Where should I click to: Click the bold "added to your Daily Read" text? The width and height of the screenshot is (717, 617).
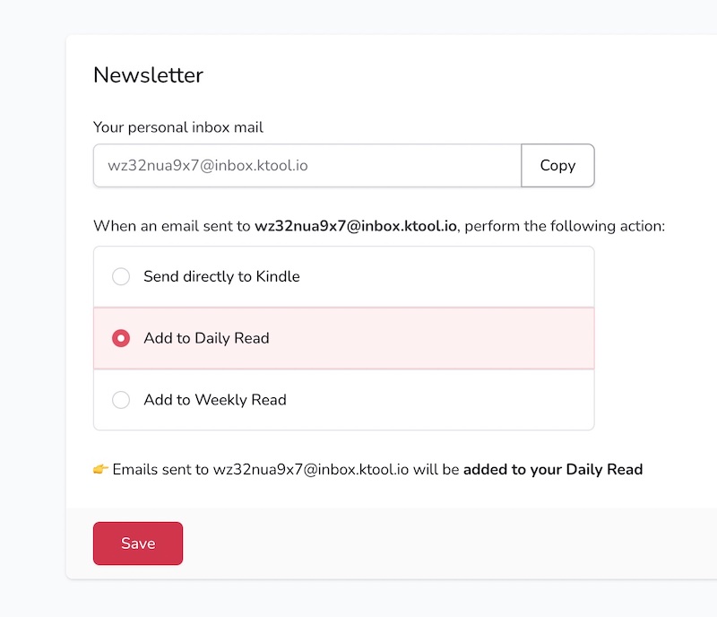(x=553, y=469)
